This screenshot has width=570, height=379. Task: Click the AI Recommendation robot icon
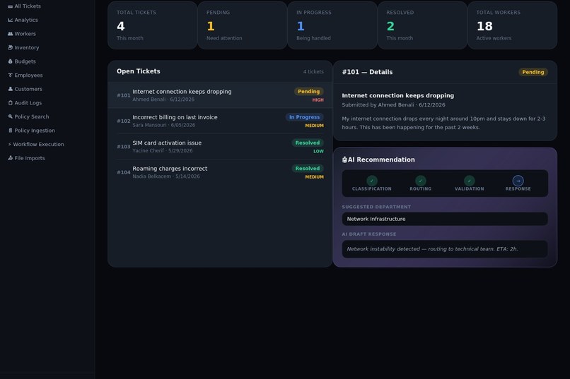(344, 160)
